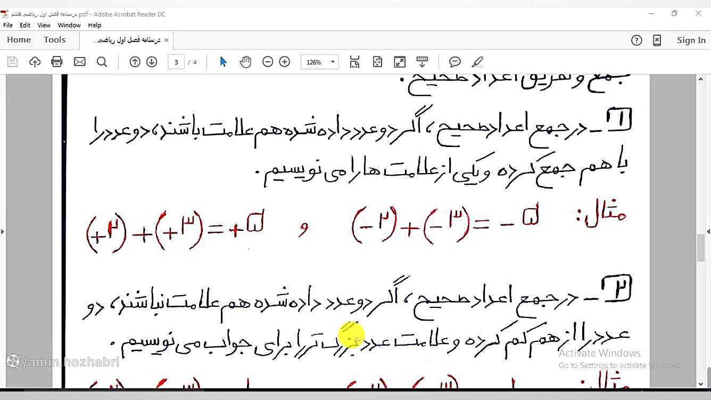Screen dimensions: 711x400
Task: Add a comment sticky note
Action: [455, 62]
